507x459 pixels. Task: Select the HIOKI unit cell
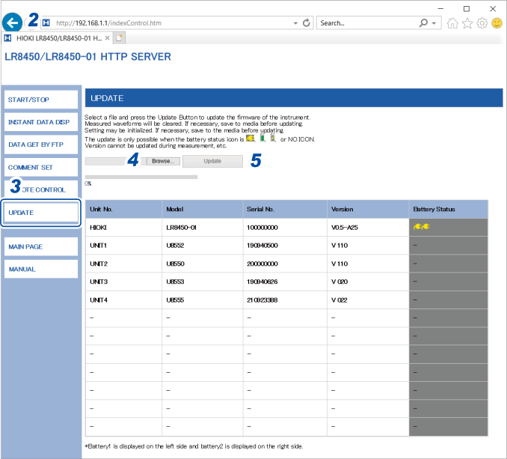(123, 228)
